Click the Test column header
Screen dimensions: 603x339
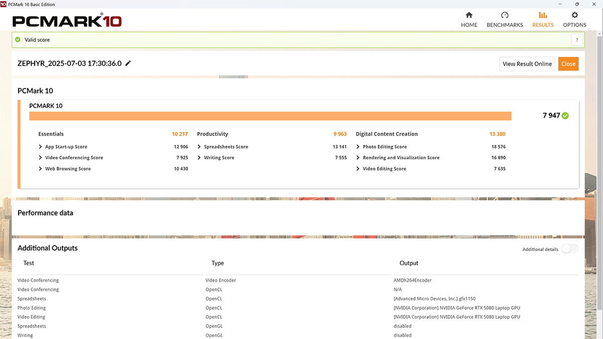coord(29,263)
